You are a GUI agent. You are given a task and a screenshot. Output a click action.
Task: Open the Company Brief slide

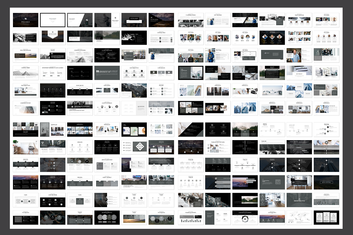(26, 73)
